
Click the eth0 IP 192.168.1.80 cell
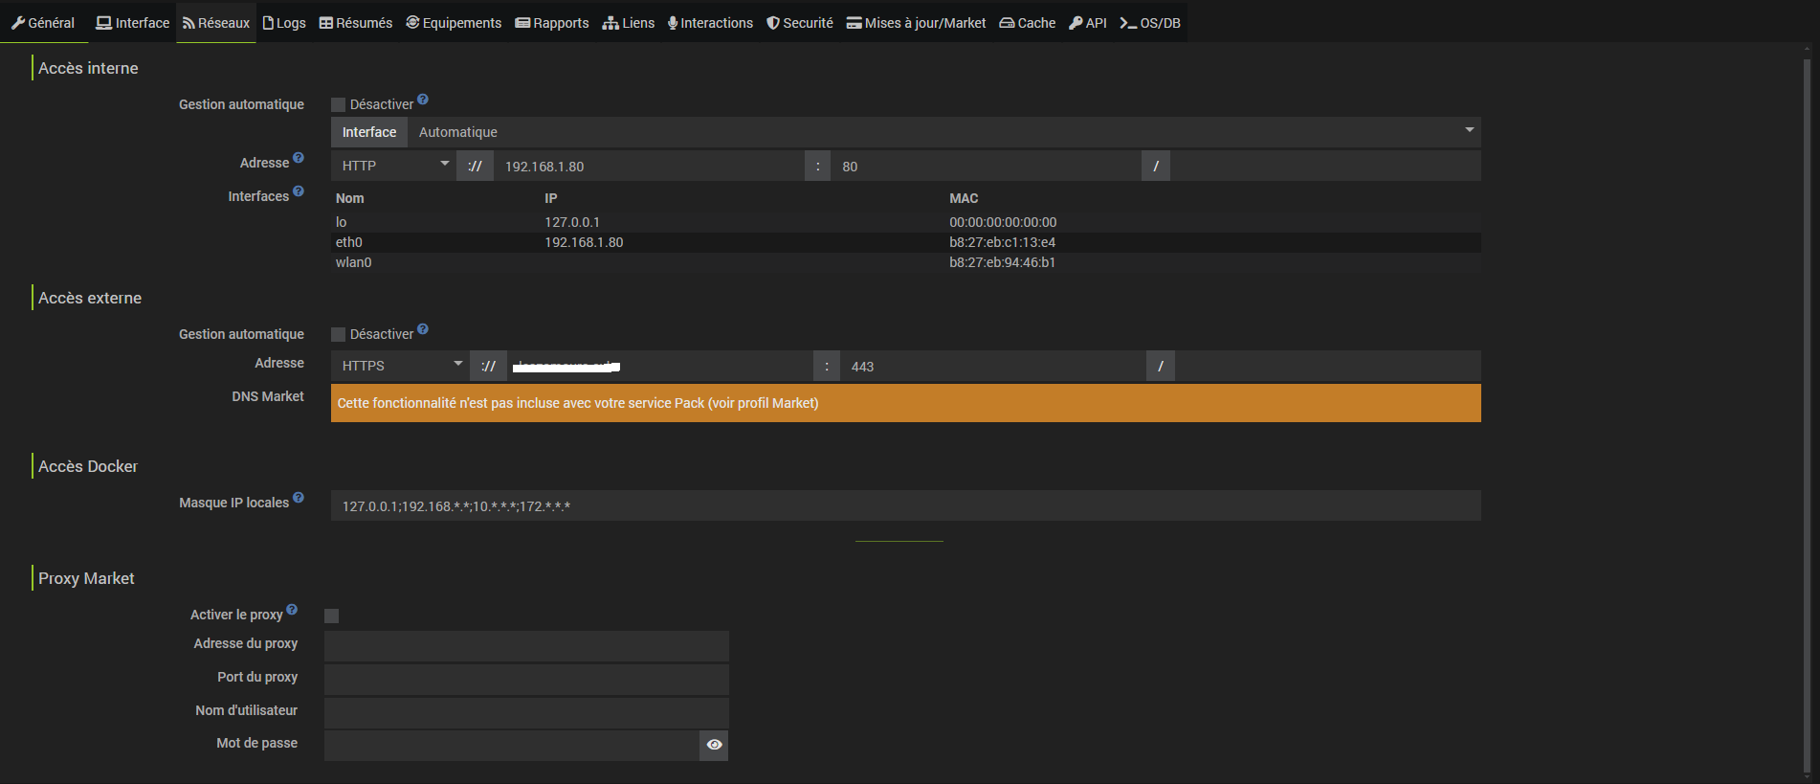584,242
